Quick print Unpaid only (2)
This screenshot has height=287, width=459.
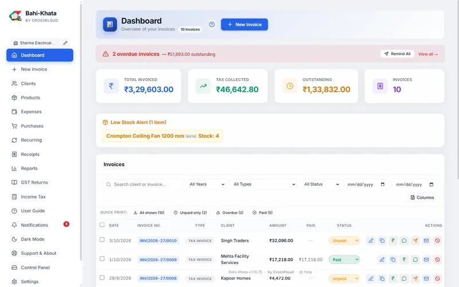190,212
